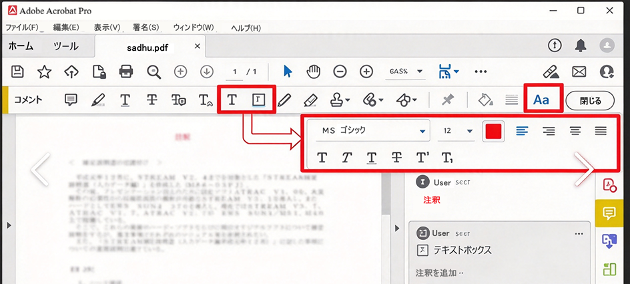Click the 閉じる button
Viewport: 630px width, 284px height.
590,101
